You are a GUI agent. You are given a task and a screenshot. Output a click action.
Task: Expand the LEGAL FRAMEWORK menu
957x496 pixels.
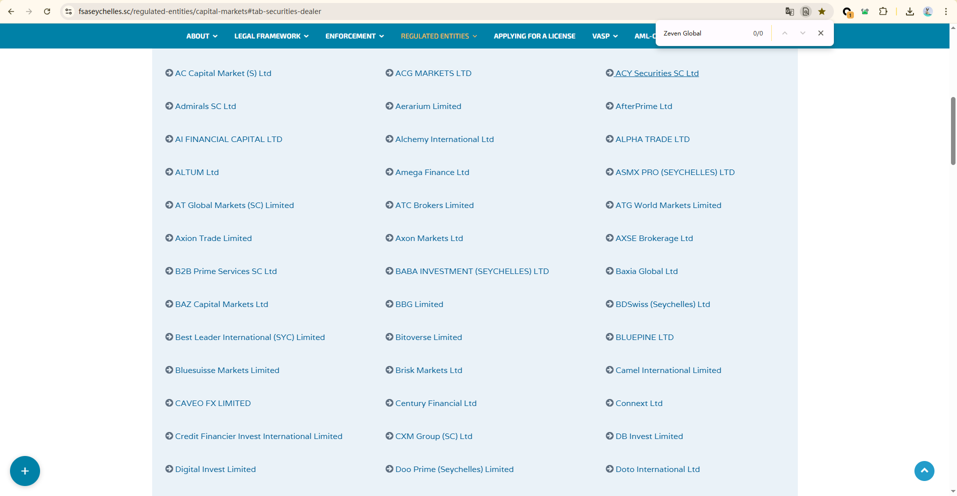click(271, 36)
